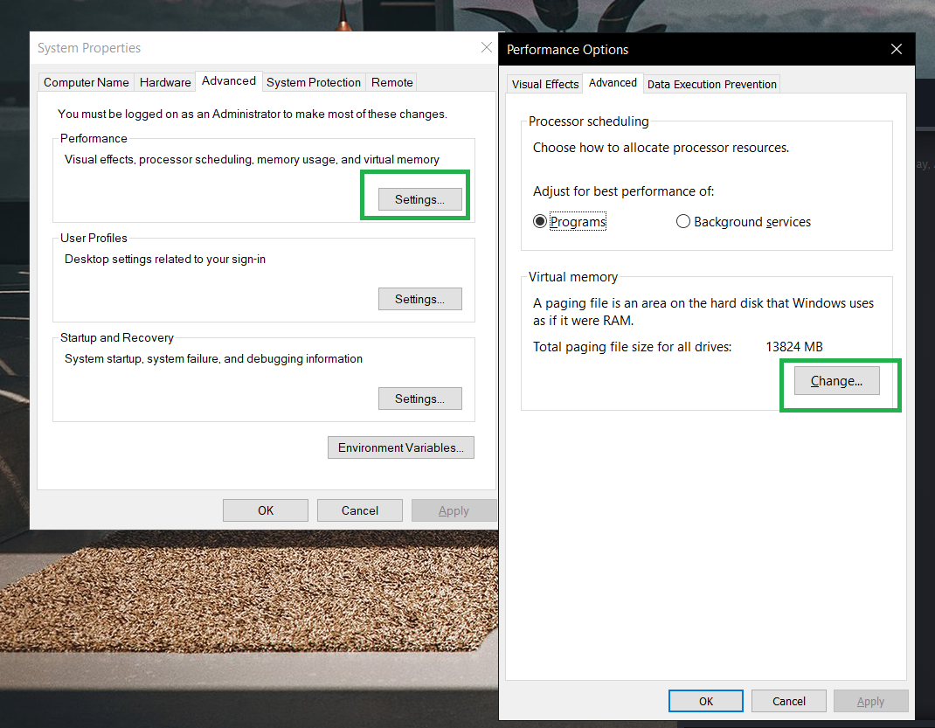Select Background services scheduling

(x=683, y=221)
